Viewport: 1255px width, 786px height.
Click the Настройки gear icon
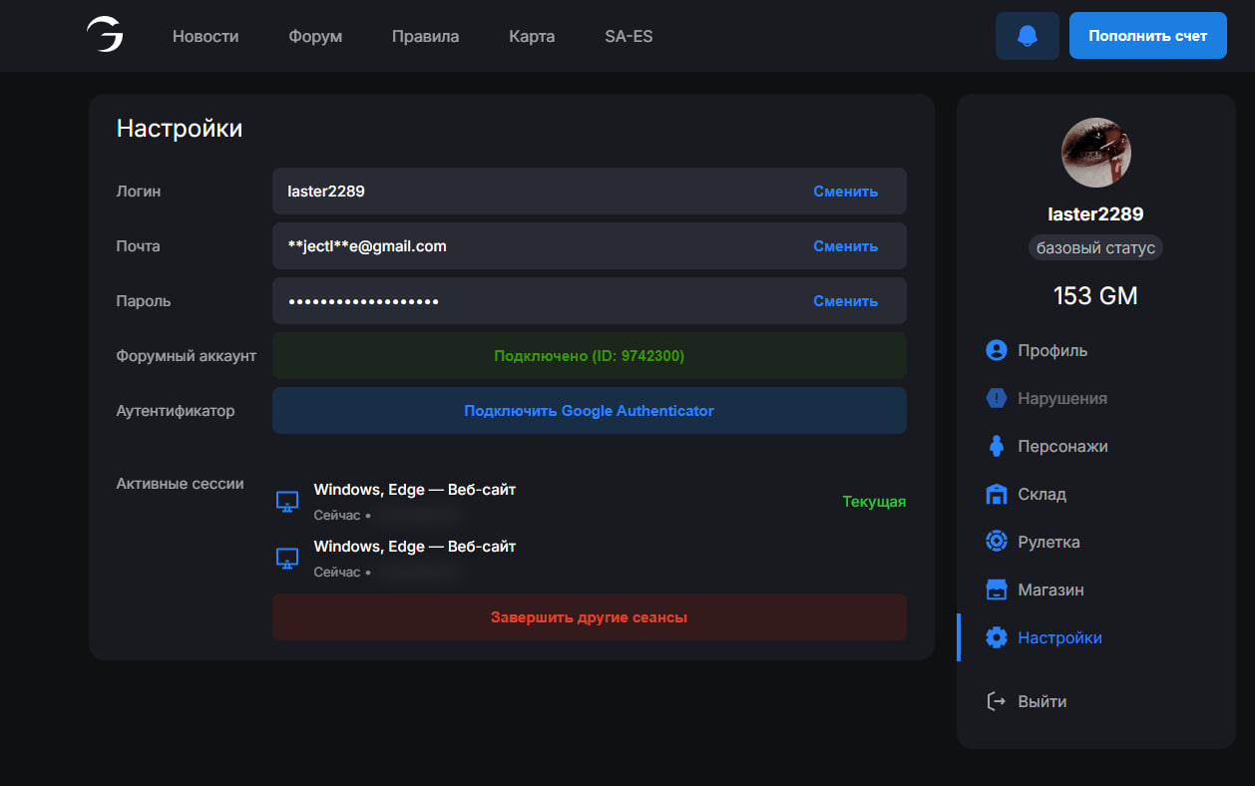[996, 637]
